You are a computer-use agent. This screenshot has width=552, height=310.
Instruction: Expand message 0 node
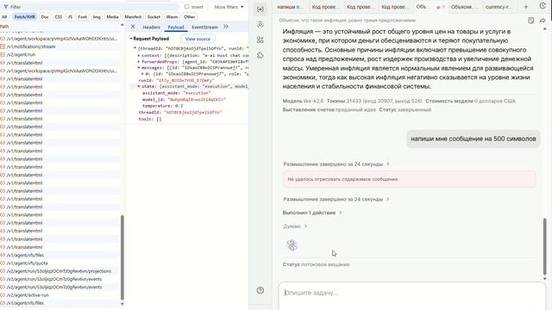[x=142, y=74]
